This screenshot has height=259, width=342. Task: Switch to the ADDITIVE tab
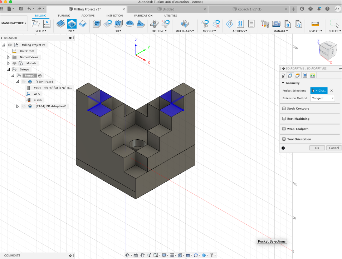pyautogui.click(x=88, y=16)
